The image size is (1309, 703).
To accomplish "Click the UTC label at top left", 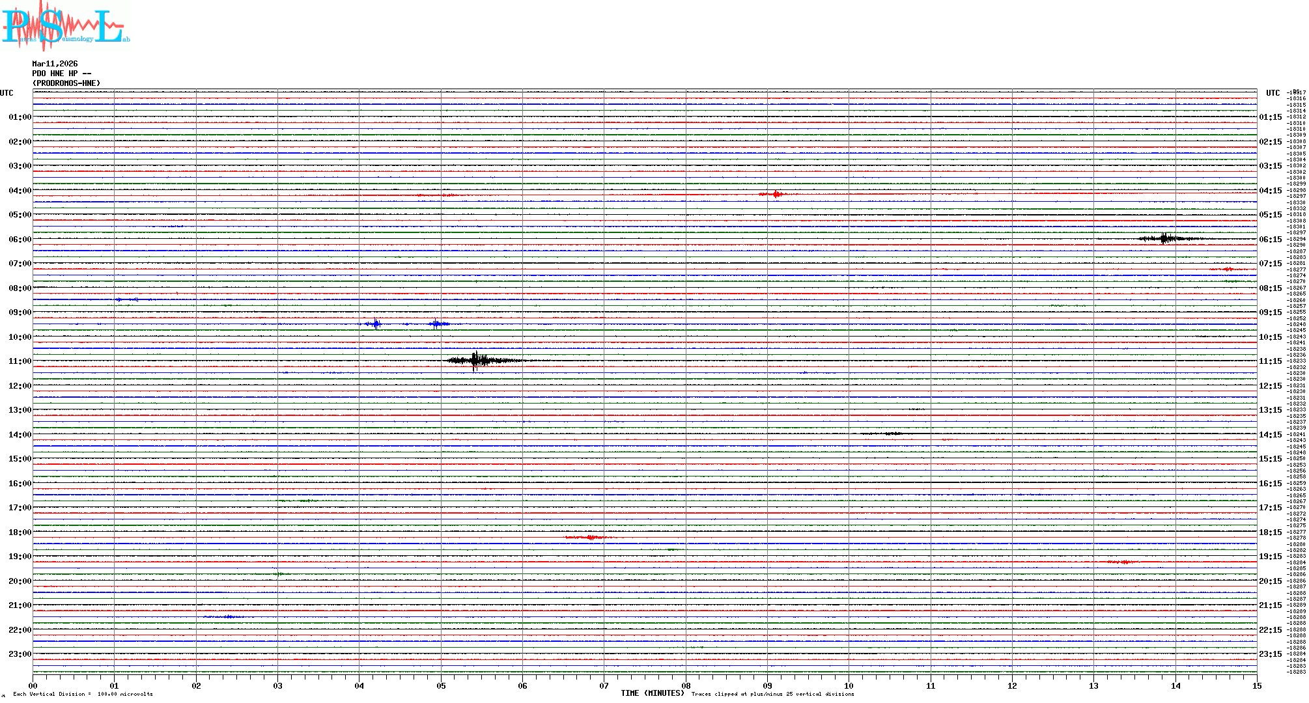I will coord(7,93).
